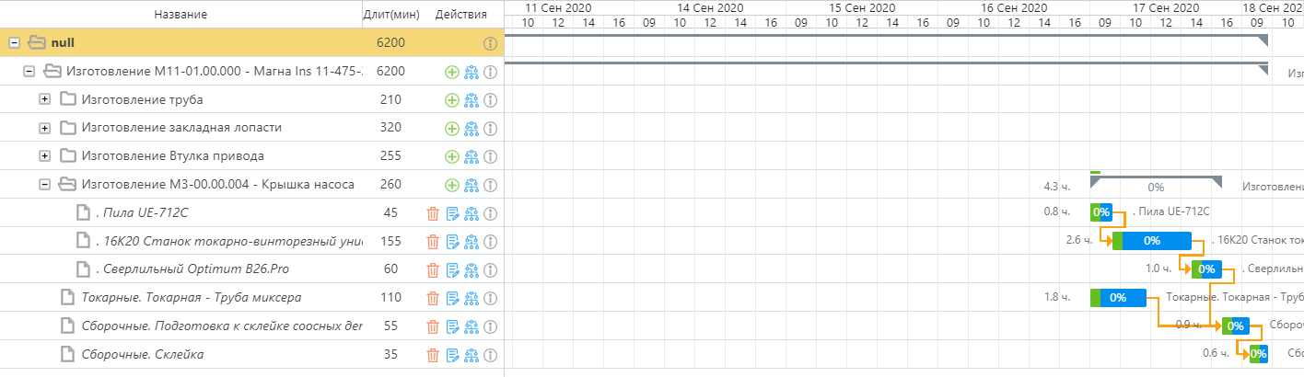Click edit icon for Токарные. Токарная row
The width and height of the screenshot is (1304, 377).
click(452, 298)
